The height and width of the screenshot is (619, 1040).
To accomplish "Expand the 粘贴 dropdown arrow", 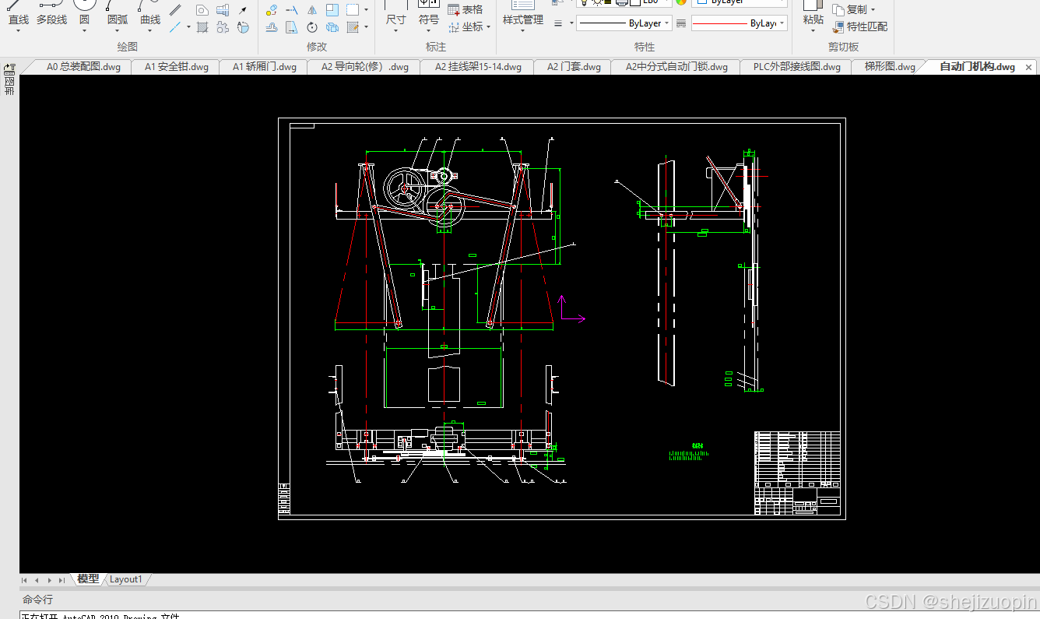I will click(813, 31).
